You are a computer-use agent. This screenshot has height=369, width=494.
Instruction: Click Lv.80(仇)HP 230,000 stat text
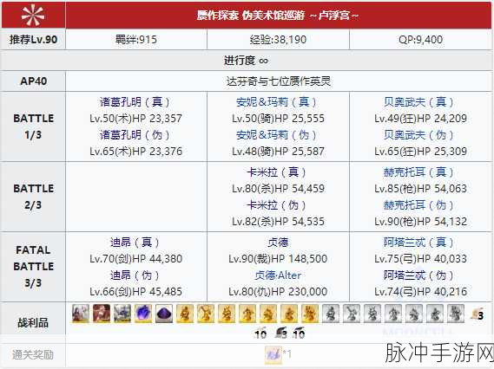[278, 292]
